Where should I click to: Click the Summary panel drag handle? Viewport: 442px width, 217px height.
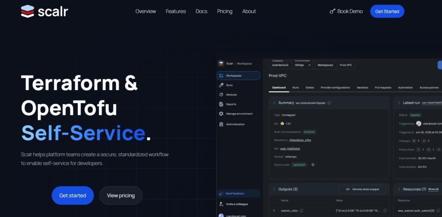point(274,103)
